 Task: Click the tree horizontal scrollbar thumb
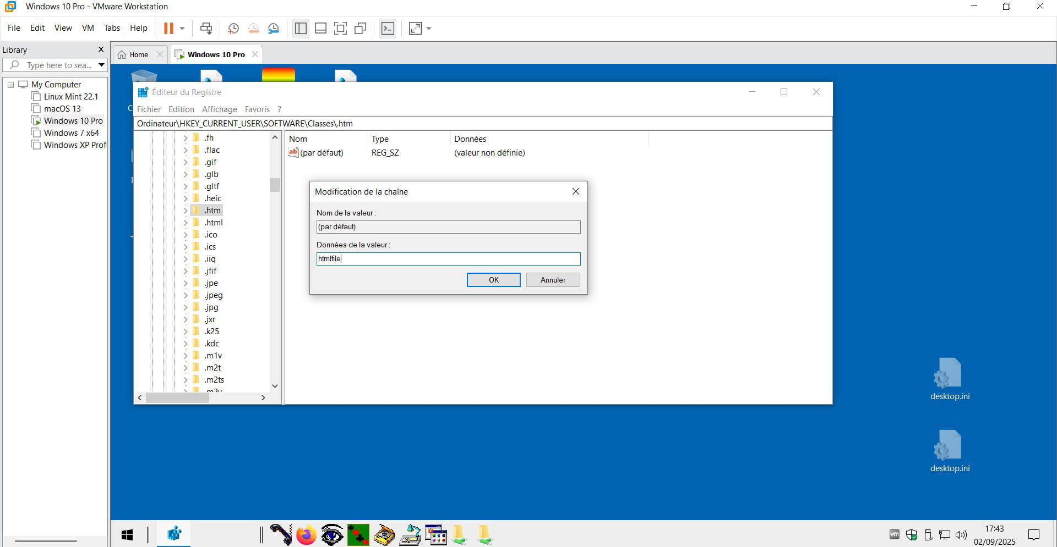(x=177, y=397)
